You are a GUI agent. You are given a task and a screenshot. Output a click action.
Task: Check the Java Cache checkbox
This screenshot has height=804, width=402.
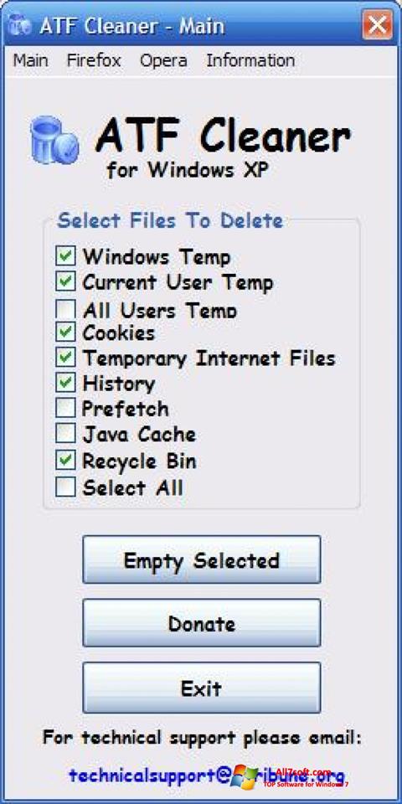65,435
